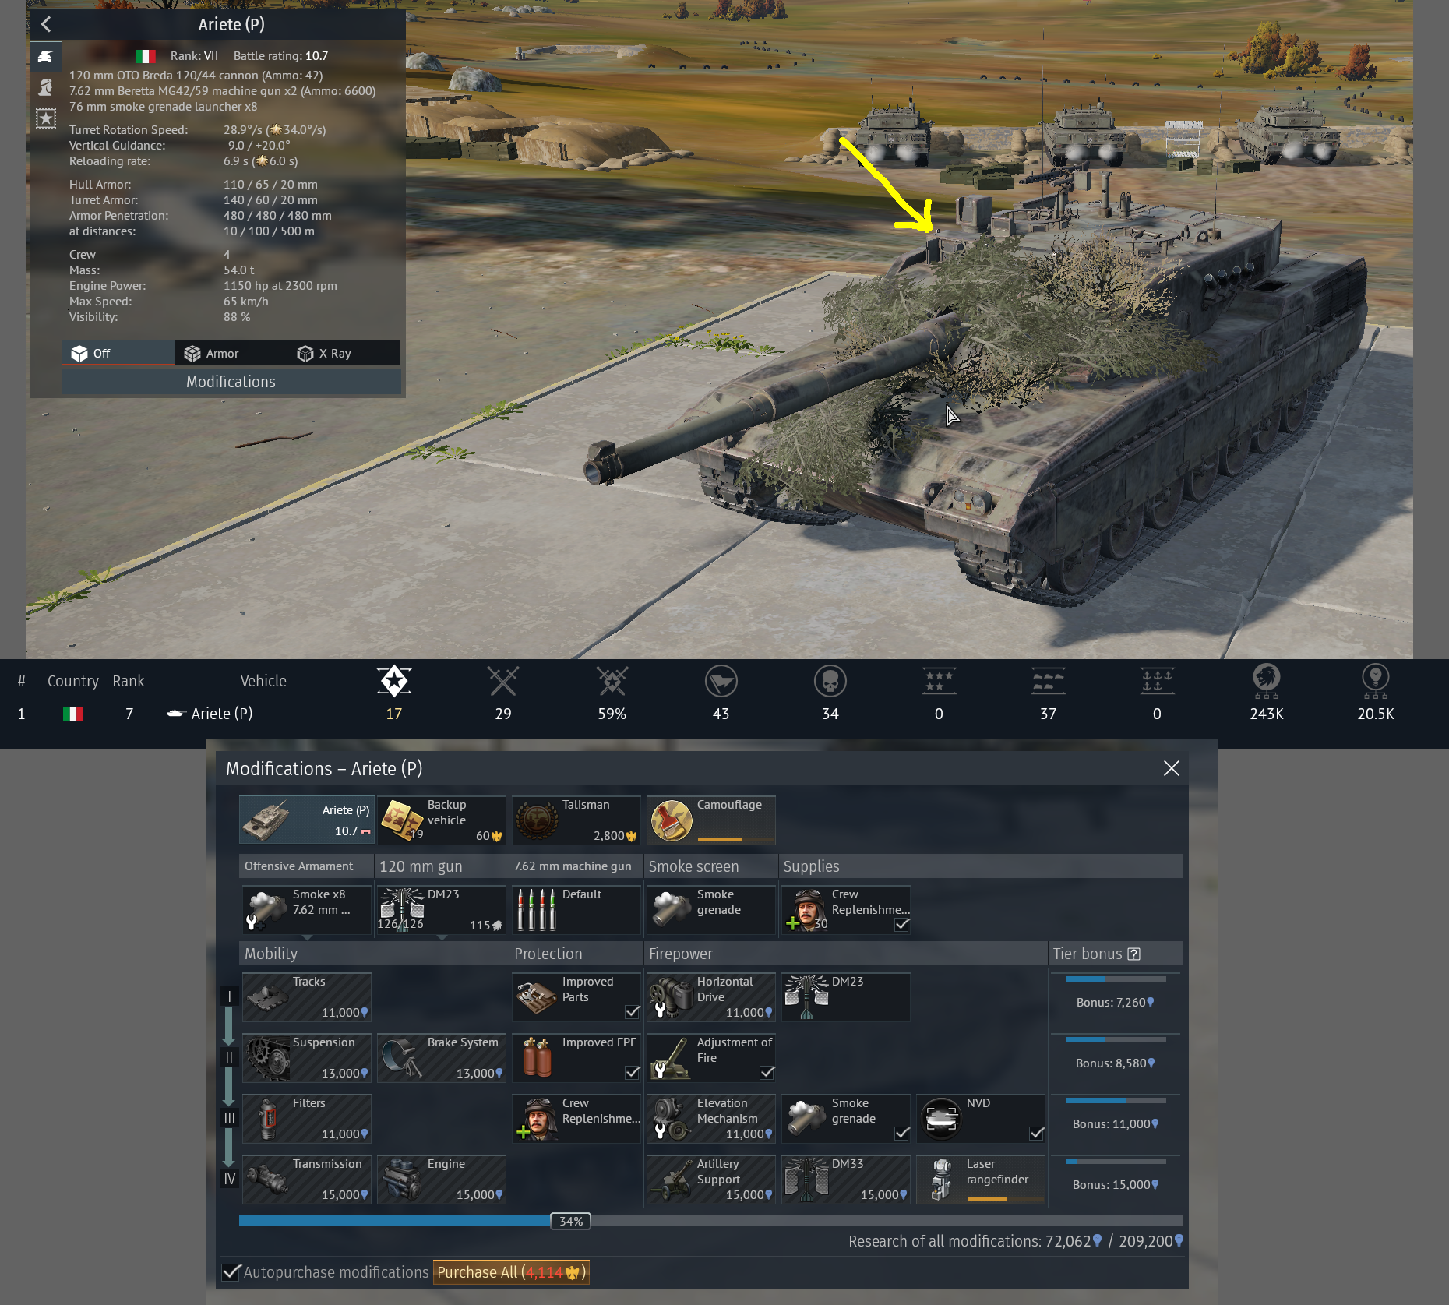
Task: Switch to Armor view mode
Action: click(231, 353)
